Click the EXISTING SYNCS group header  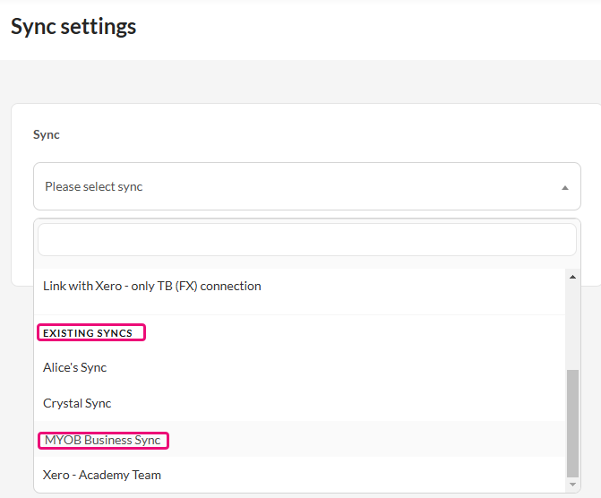88,333
